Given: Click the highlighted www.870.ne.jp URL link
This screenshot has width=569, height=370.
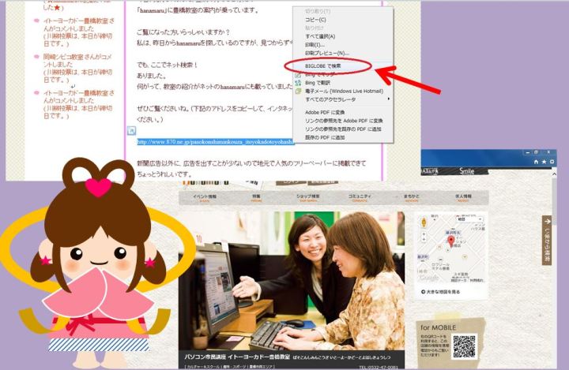Looking at the screenshot, I should click(215, 142).
